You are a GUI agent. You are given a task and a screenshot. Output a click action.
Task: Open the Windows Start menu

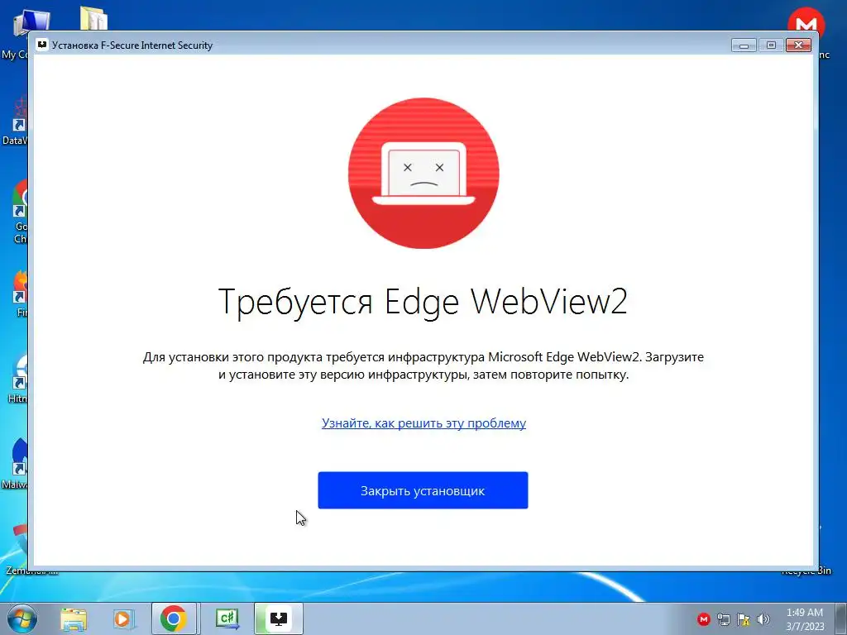(22, 618)
